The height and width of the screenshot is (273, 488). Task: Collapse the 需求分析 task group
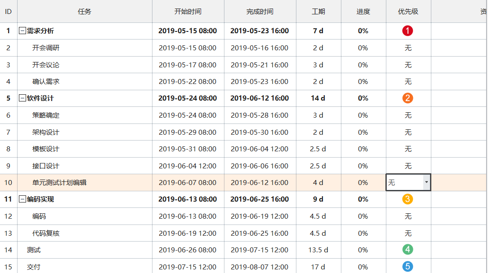tap(22, 31)
